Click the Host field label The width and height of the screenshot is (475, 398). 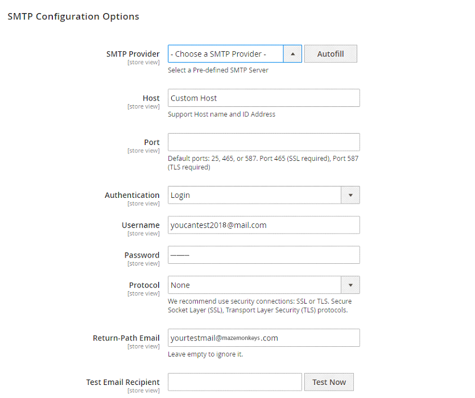[151, 98]
